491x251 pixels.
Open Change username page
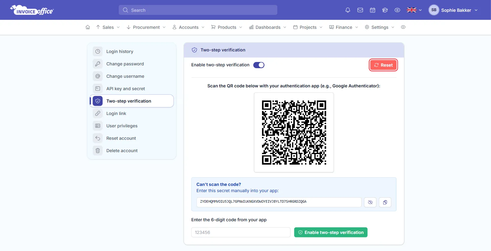[132, 76]
